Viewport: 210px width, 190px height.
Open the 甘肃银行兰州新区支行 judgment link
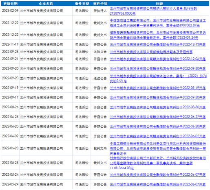[x=158, y=163]
